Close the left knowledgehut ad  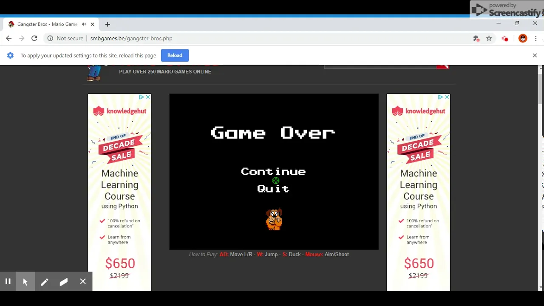[148, 97]
